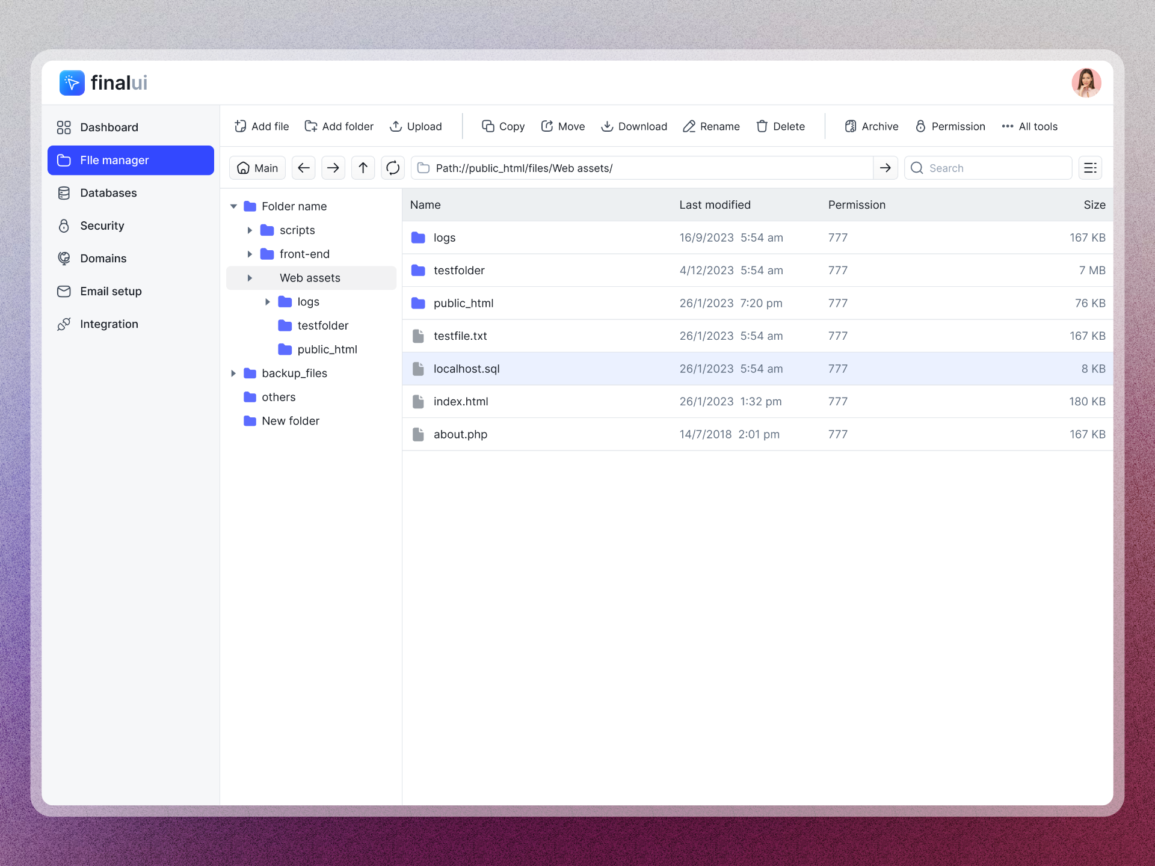Expand the scripts folder in the tree
This screenshot has height=866, width=1155.
(251, 230)
